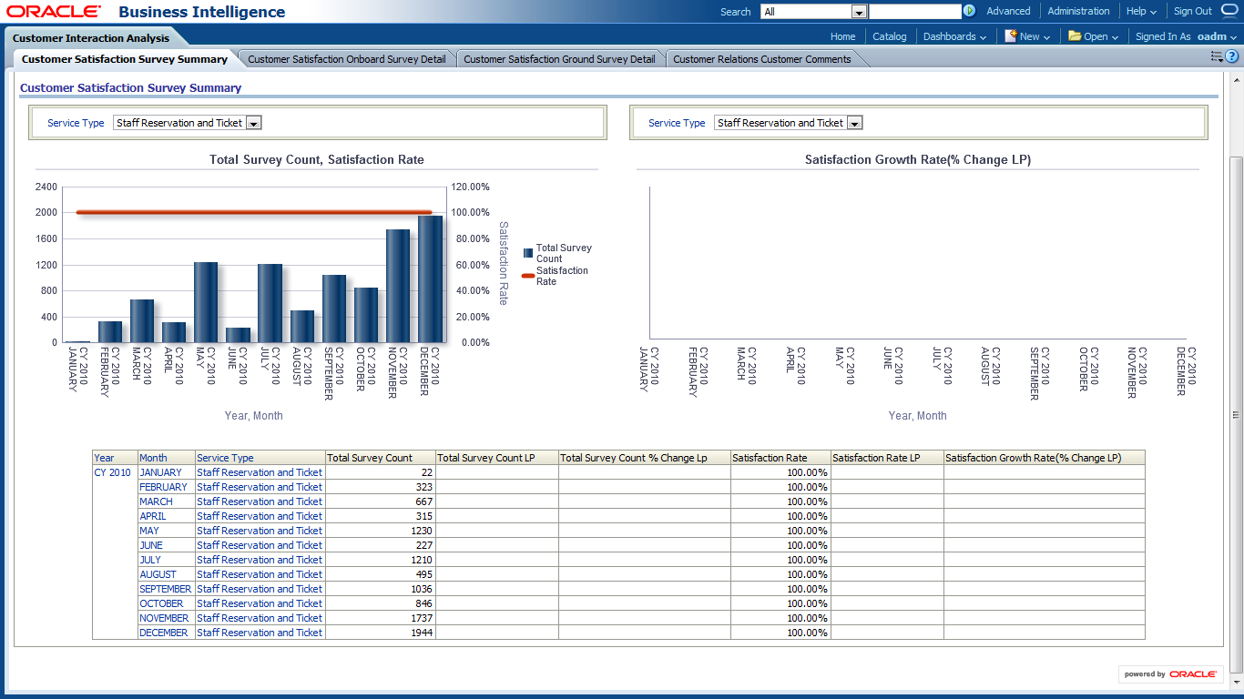The height and width of the screenshot is (699, 1244).
Task: Click the oval icon beside Sign Out
Action: (x=1229, y=11)
